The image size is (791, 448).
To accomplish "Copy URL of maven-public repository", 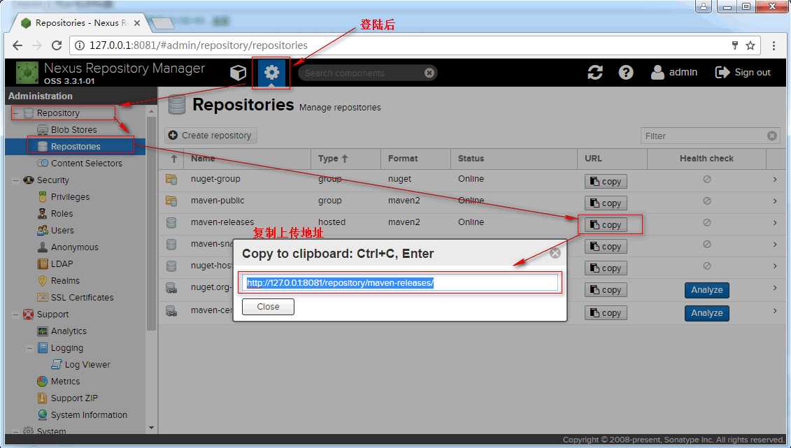I will coord(606,203).
